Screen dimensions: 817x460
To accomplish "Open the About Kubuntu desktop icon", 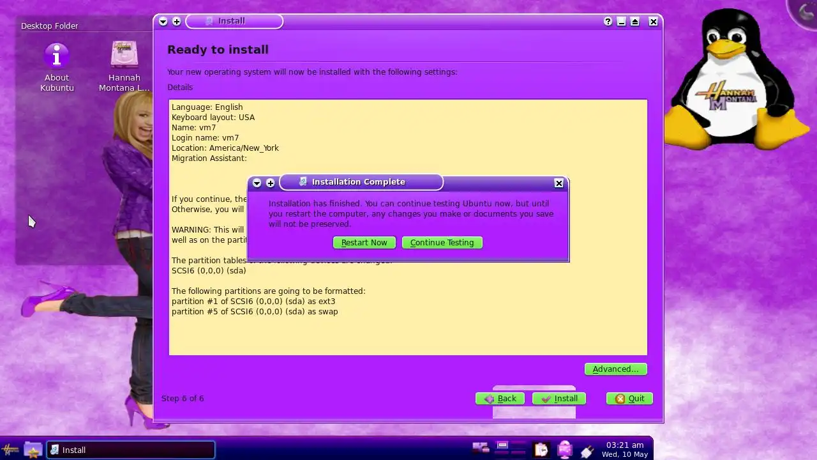I will pos(57,67).
